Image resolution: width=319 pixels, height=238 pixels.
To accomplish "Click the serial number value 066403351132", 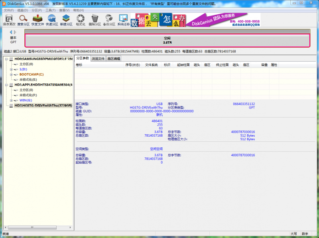I will click(244, 104).
